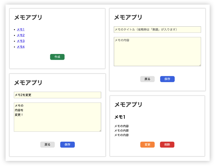Click the メモ1 heading in the detail view

tap(119, 117)
